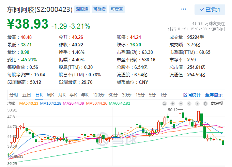Click the 52周最低 value 29.70
The width and height of the screenshot is (232, 167).
pyautogui.click(x=87, y=82)
